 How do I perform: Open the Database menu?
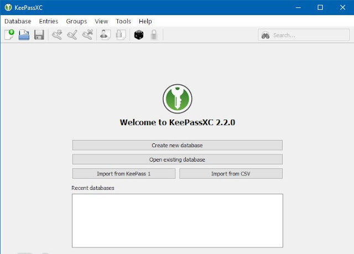tap(18, 21)
